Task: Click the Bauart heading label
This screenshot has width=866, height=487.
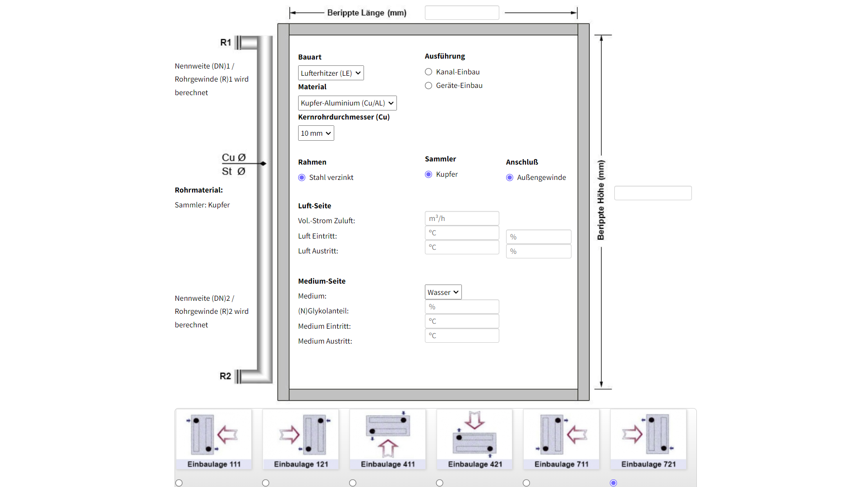Action: click(x=310, y=57)
